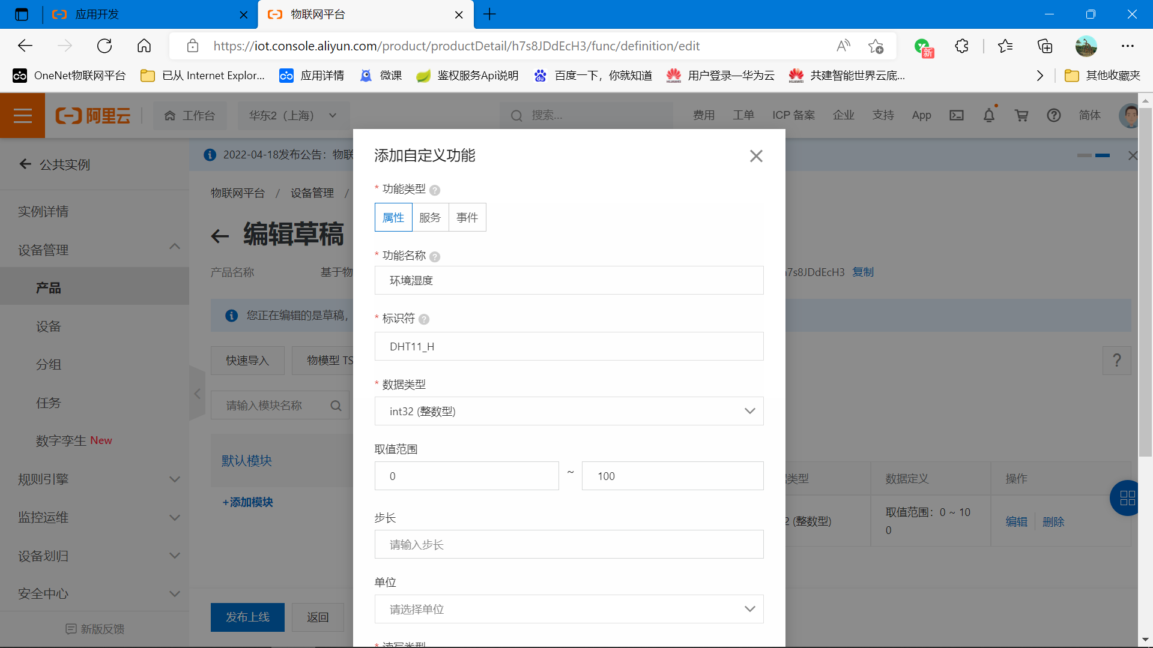Click the top search box
This screenshot has width=1153, height=648.
(586, 115)
